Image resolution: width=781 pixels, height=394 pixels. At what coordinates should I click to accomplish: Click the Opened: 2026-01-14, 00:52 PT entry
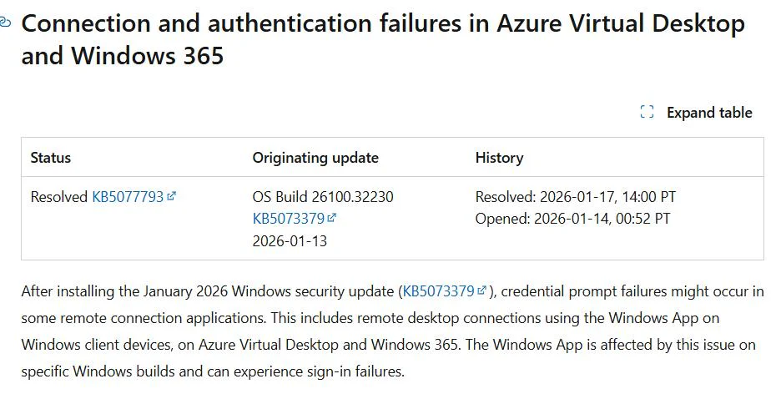pos(572,219)
